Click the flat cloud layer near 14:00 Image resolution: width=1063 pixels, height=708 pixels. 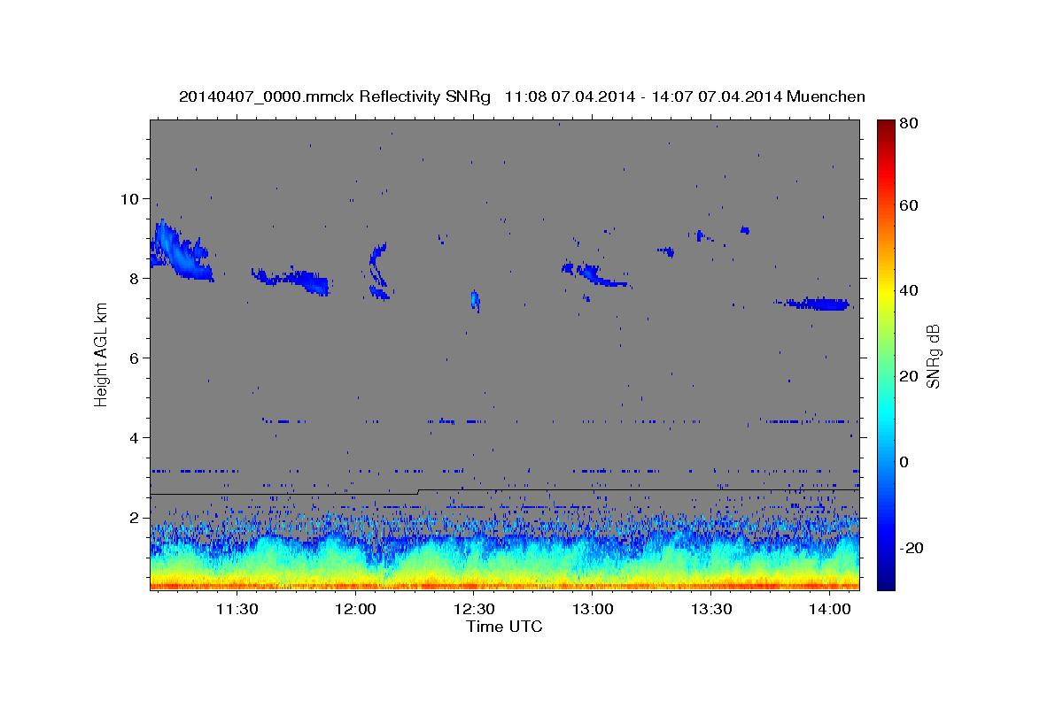pyautogui.click(x=816, y=304)
